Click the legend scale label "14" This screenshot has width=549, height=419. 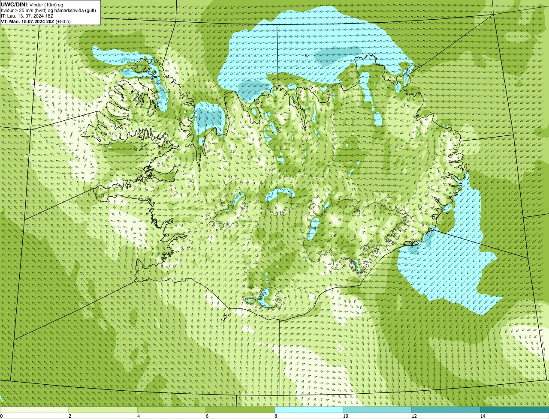click(483, 416)
